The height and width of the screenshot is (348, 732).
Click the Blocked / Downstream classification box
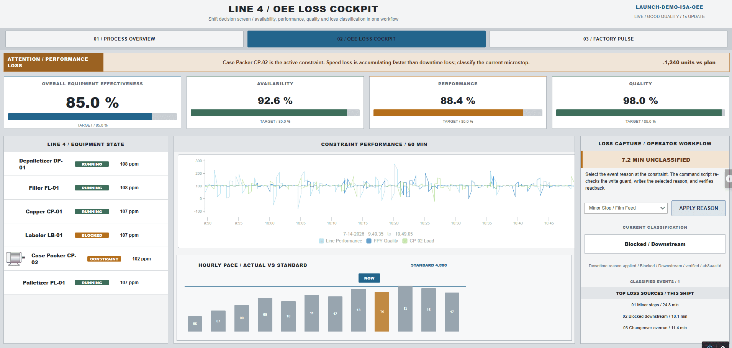(655, 244)
